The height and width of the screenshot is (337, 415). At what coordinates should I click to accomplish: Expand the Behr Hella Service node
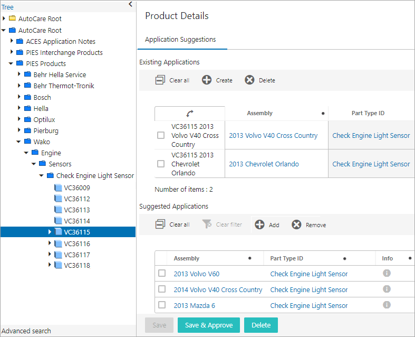pos(19,74)
